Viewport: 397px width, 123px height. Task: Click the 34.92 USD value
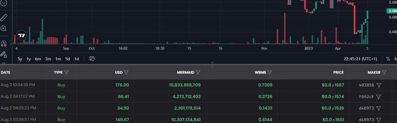pyautogui.click(x=123, y=108)
